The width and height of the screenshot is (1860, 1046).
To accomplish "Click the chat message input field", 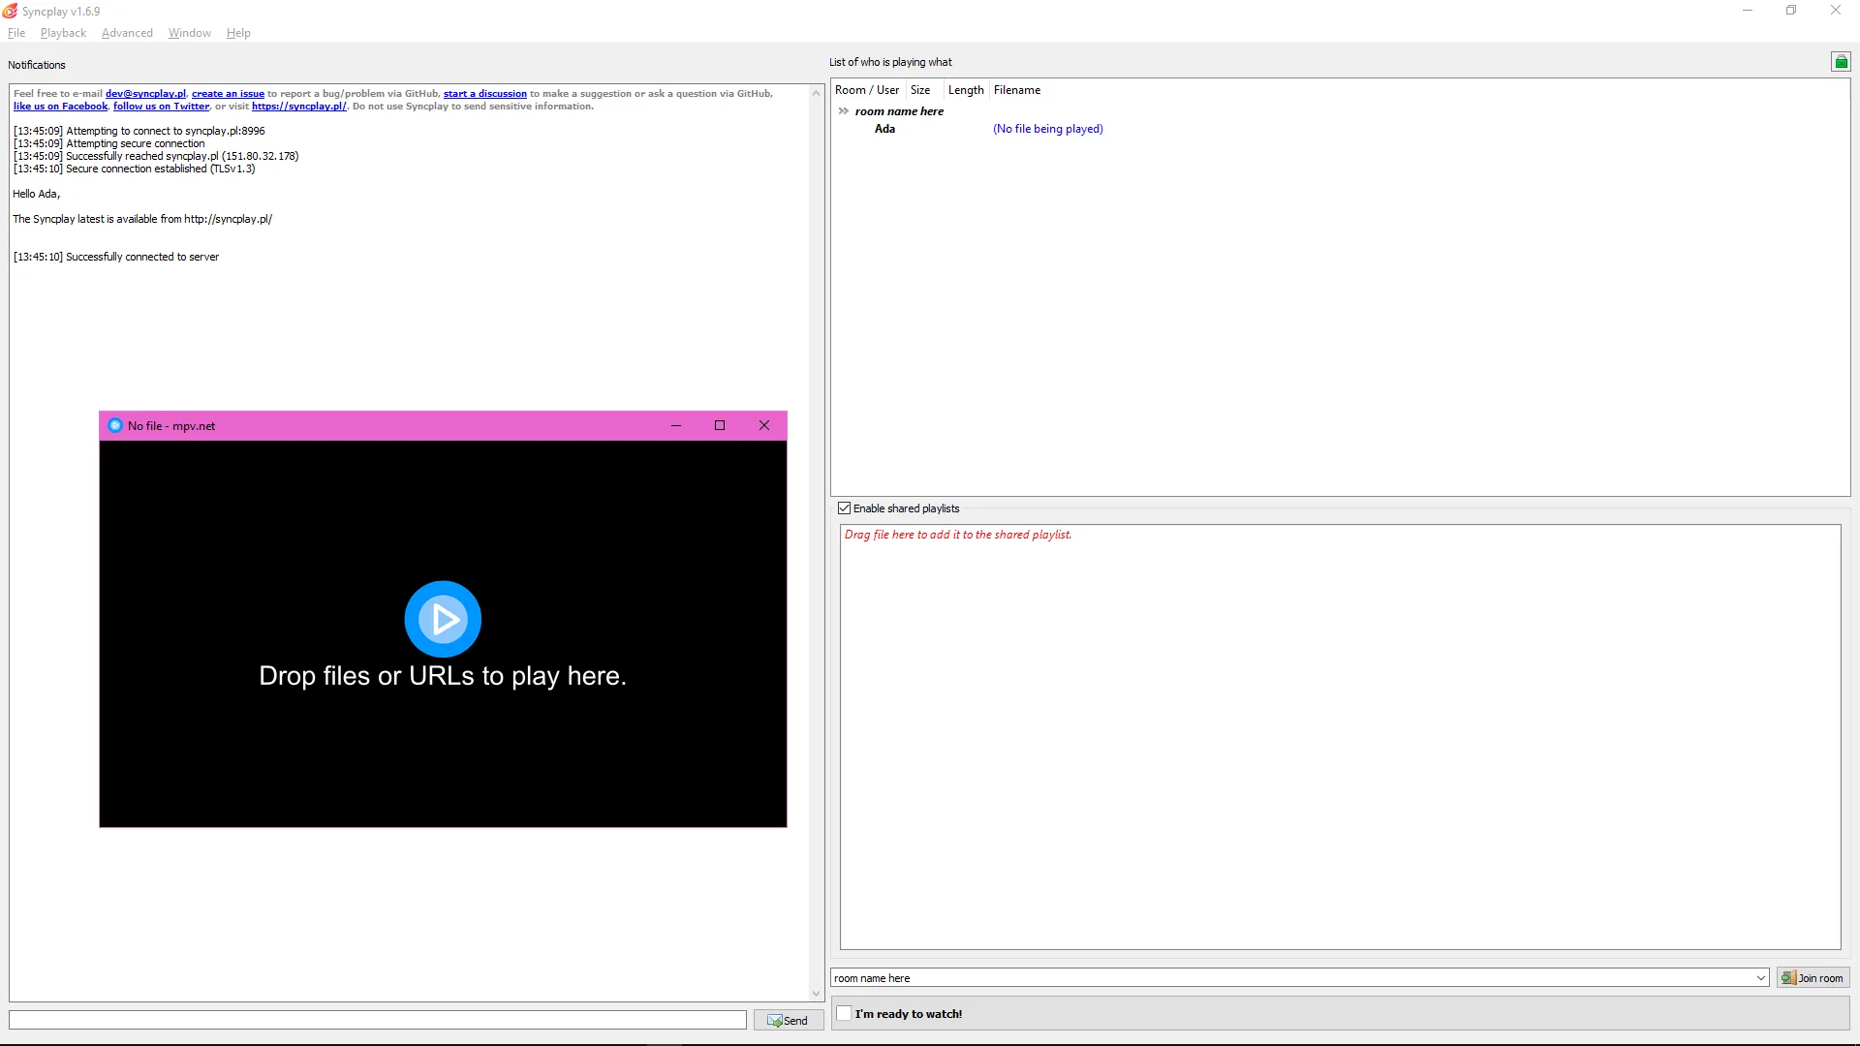I will click(378, 1020).
